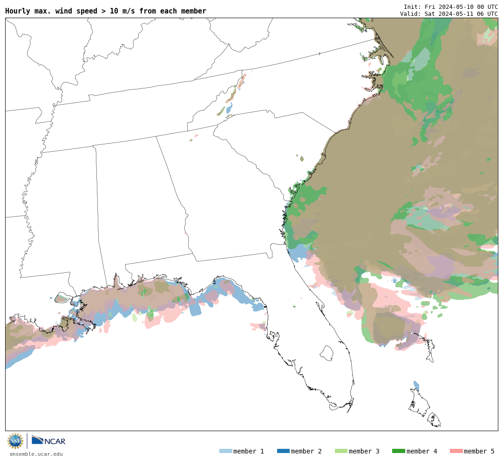Click the NCAR logo
The width and height of the screenshot is (503, 460).
(48, 440)
